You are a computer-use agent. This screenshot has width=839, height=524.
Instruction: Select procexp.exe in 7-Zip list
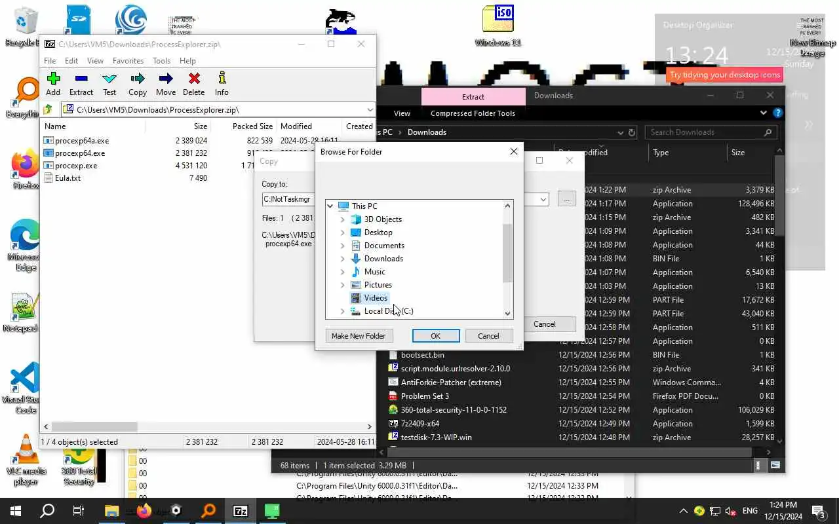(x=76, y=165)
